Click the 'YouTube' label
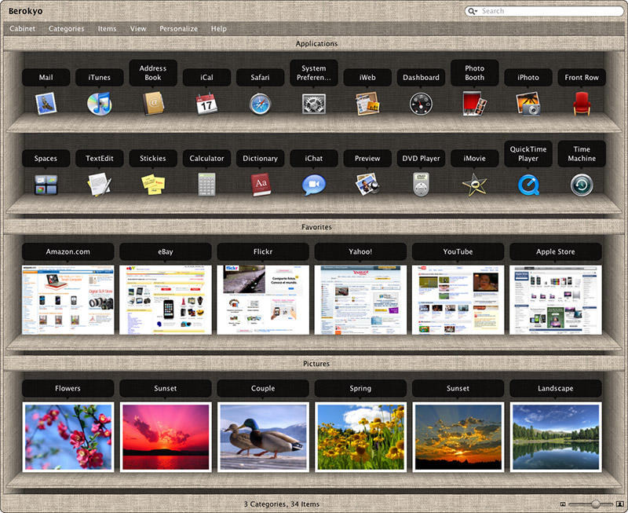 click(x=458, y=251)
